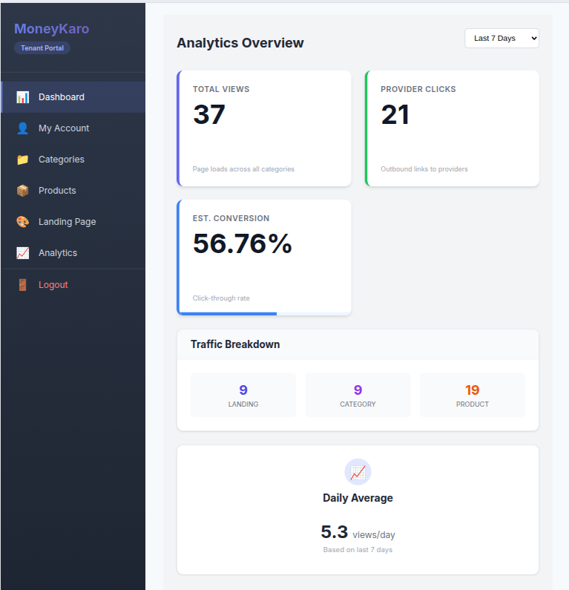Image resolution: width=569 pixels, height=590 pixels.
Task: Click the Products box icon
Action: pyautogui.click(x=23, y=191)
